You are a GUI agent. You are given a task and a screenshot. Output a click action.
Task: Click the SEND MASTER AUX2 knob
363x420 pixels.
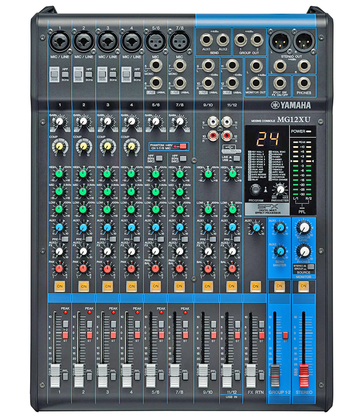tap(280, 251)
